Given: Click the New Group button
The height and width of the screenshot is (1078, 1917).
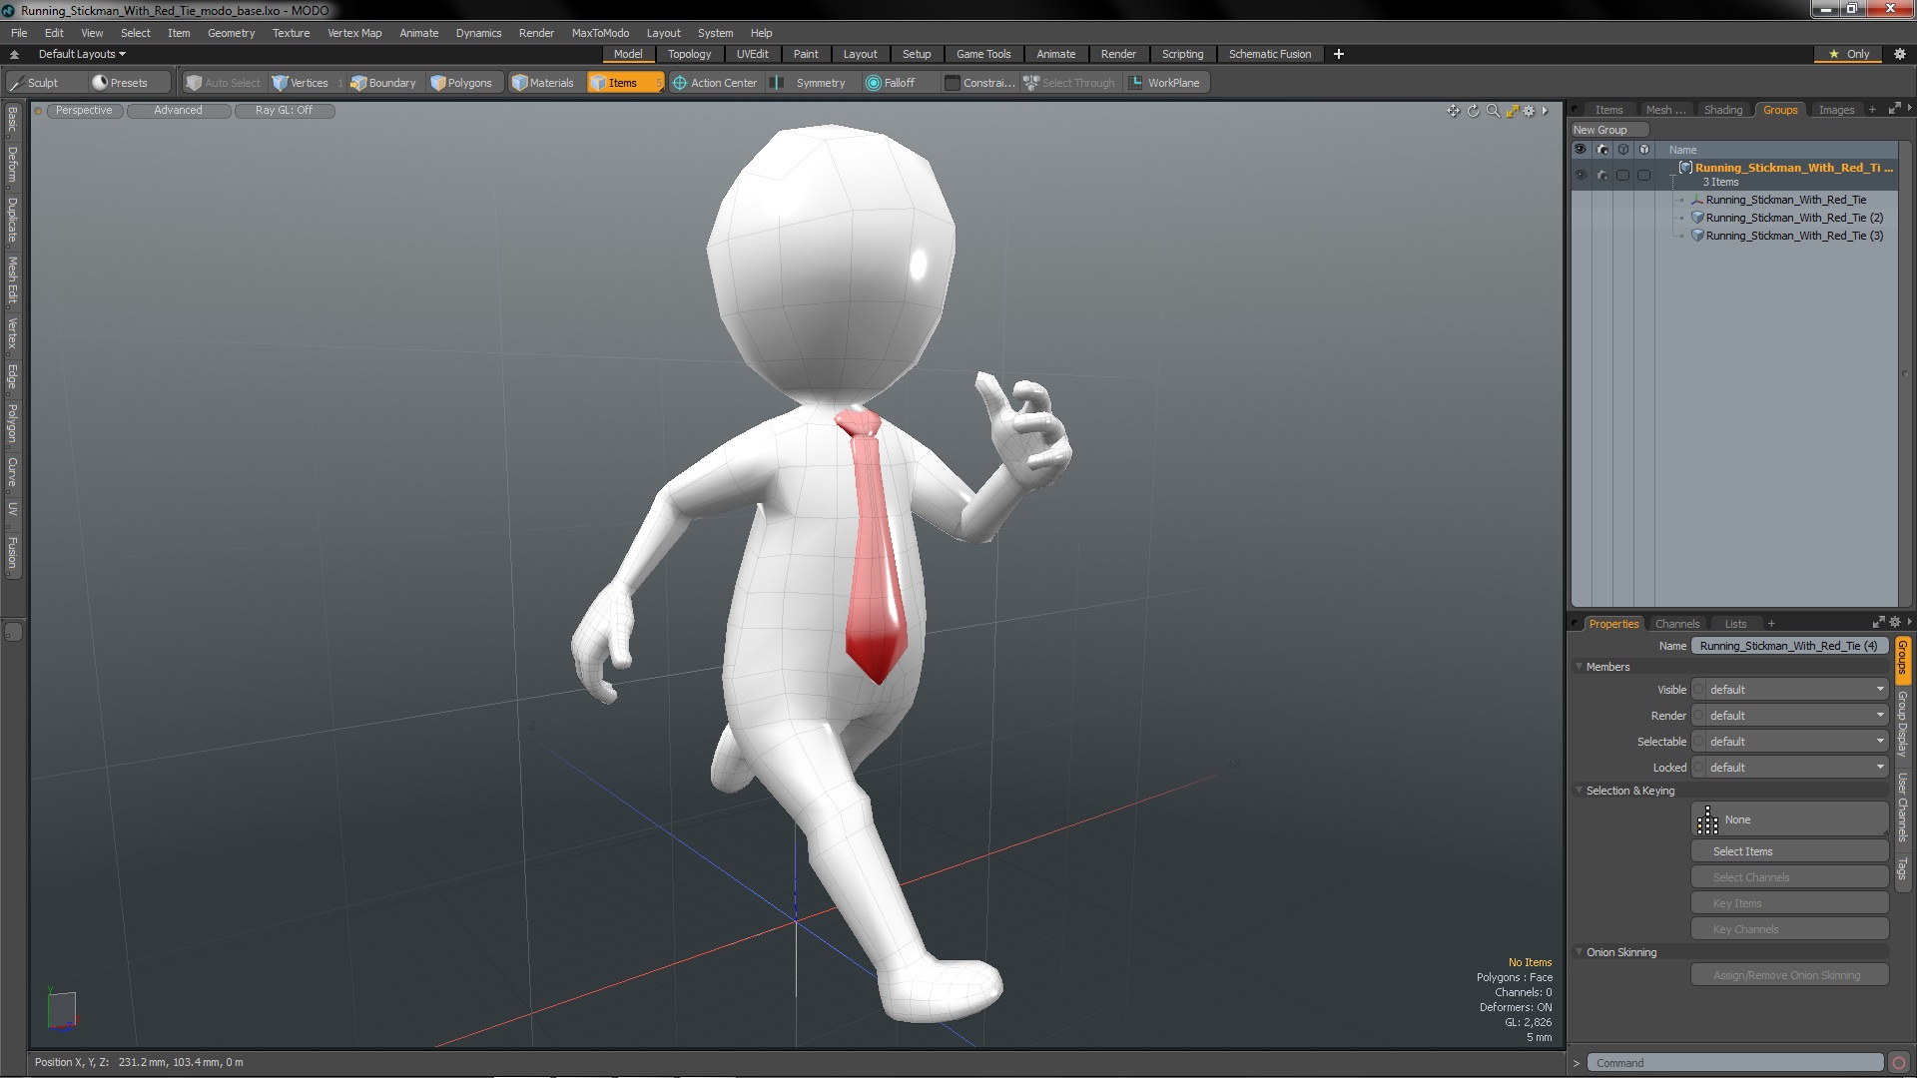Looking at the screenshot, I should (1608, 130).
